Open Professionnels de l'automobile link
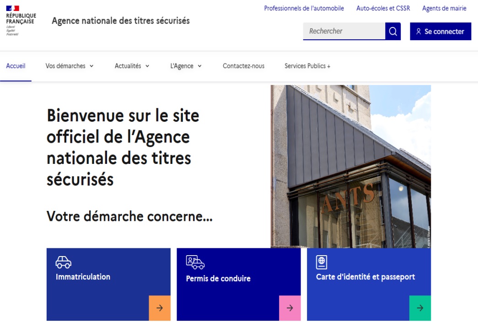The height and width of the screenshot is (330, 478). [304, 8]
